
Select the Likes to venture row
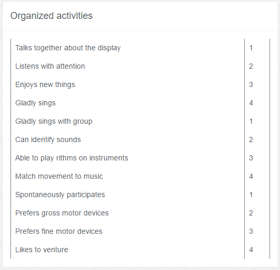pyautogui.click(x=140, y=250)
